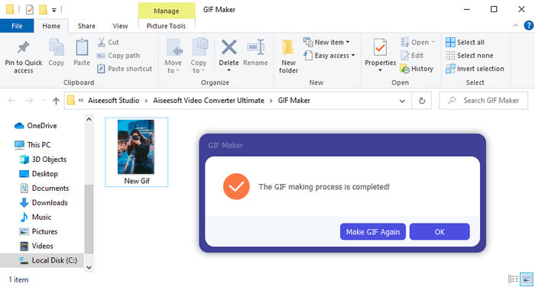Click the Properties icon
This screenshot has width=535, height=287.
380,47
